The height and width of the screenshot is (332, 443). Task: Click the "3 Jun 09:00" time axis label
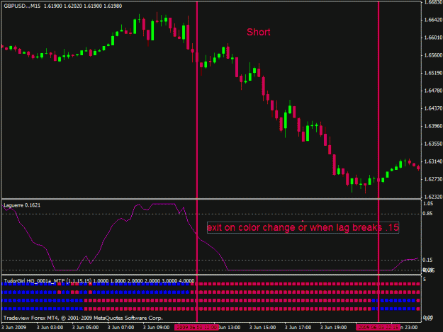click(x=156, y=327)
